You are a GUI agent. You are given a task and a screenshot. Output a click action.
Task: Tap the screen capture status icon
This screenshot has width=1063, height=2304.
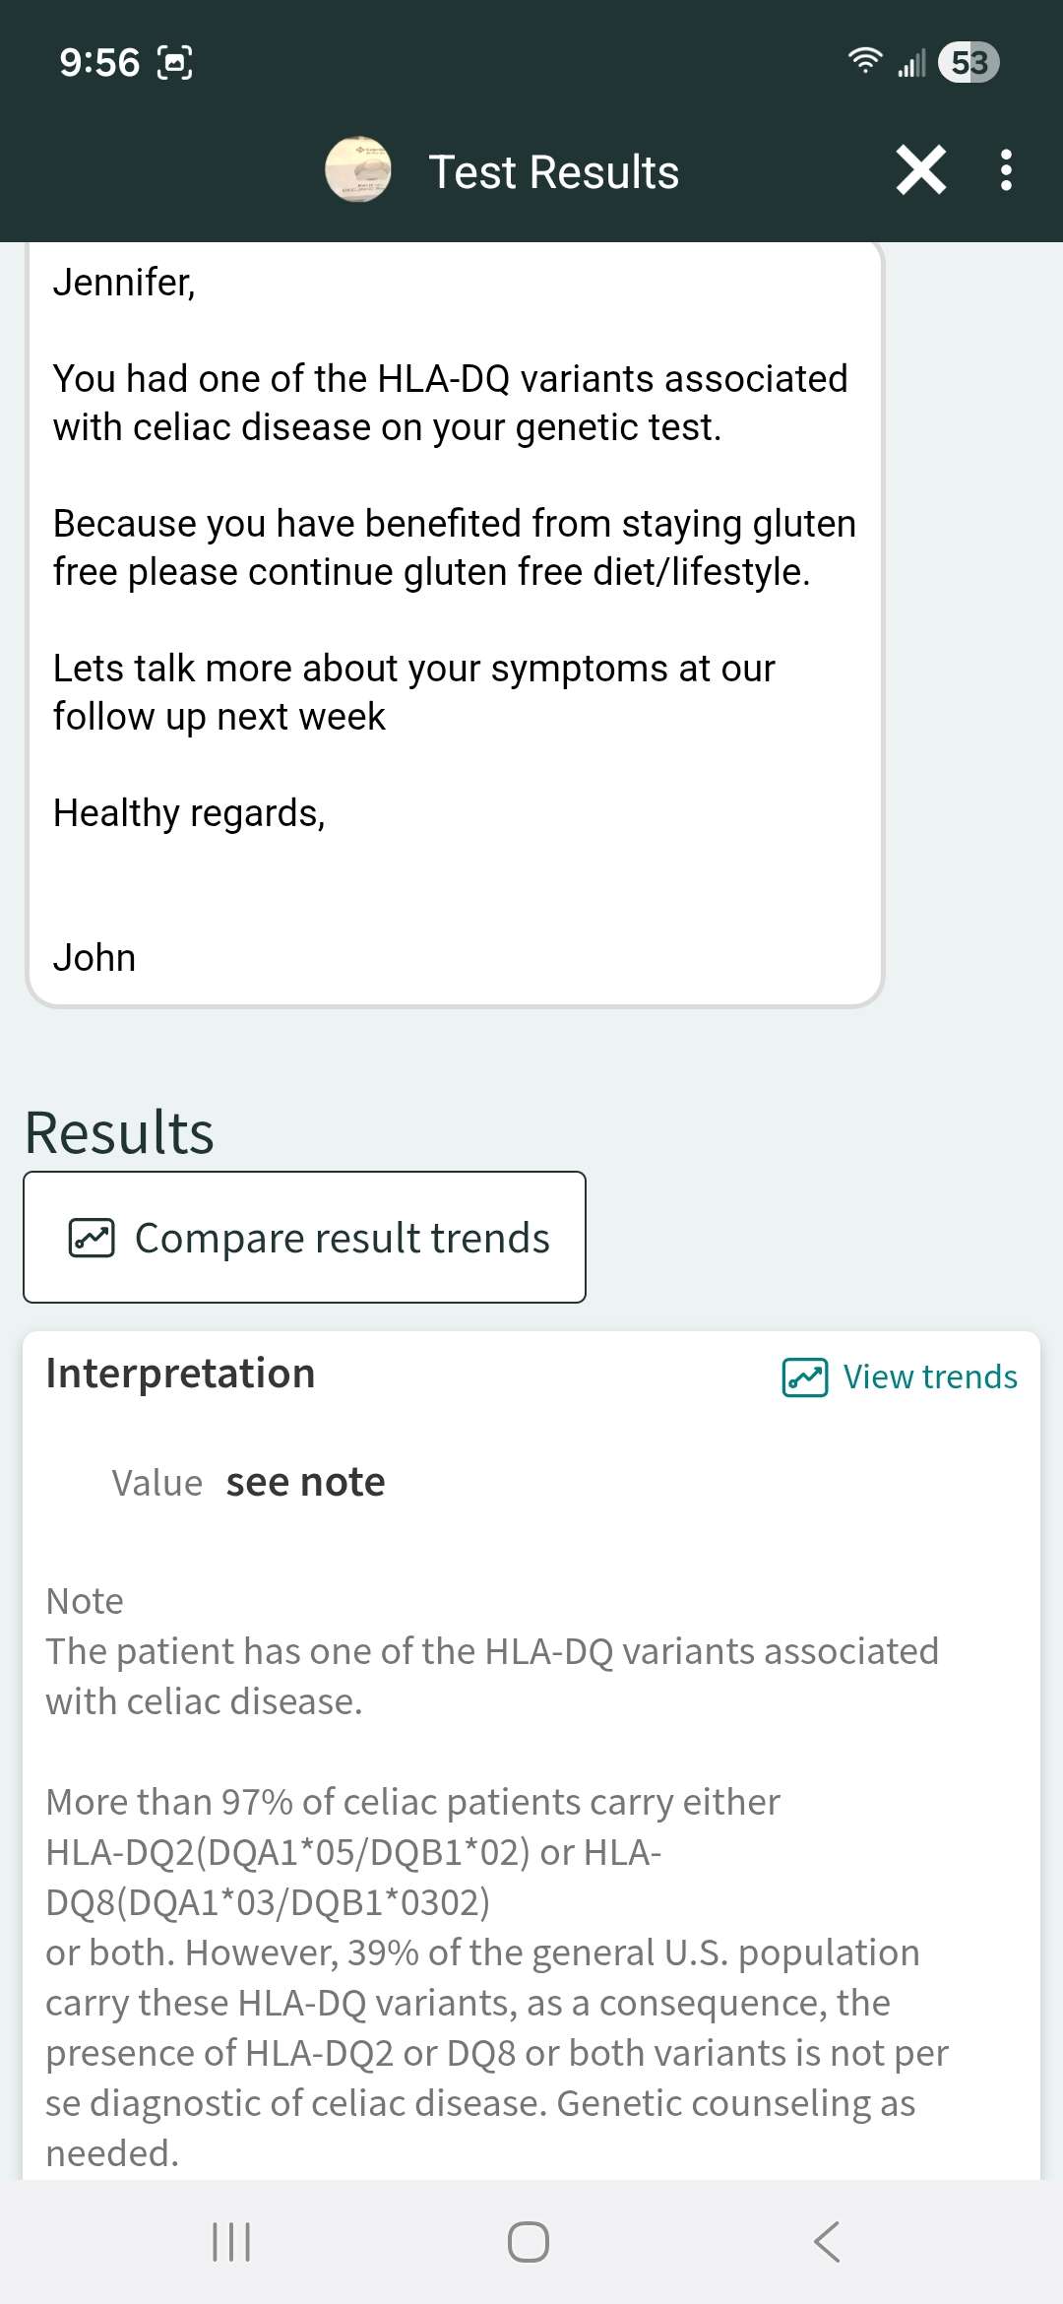coord(174,63)
